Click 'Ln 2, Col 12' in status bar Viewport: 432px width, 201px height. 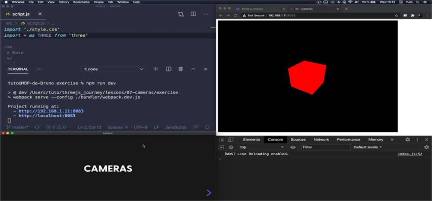pos(89,127)
